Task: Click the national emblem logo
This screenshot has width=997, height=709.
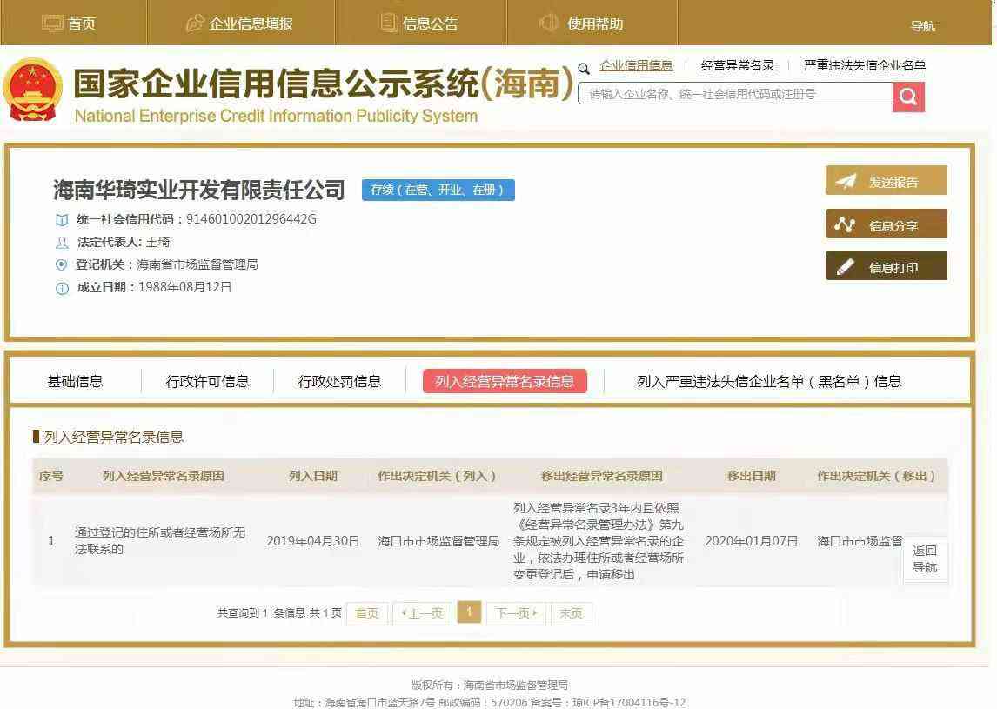Action: click(33, 91)
